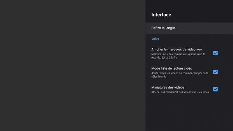Click the Interface panel heading
This screenshot has height=131, width=233.
pos(161,15)
